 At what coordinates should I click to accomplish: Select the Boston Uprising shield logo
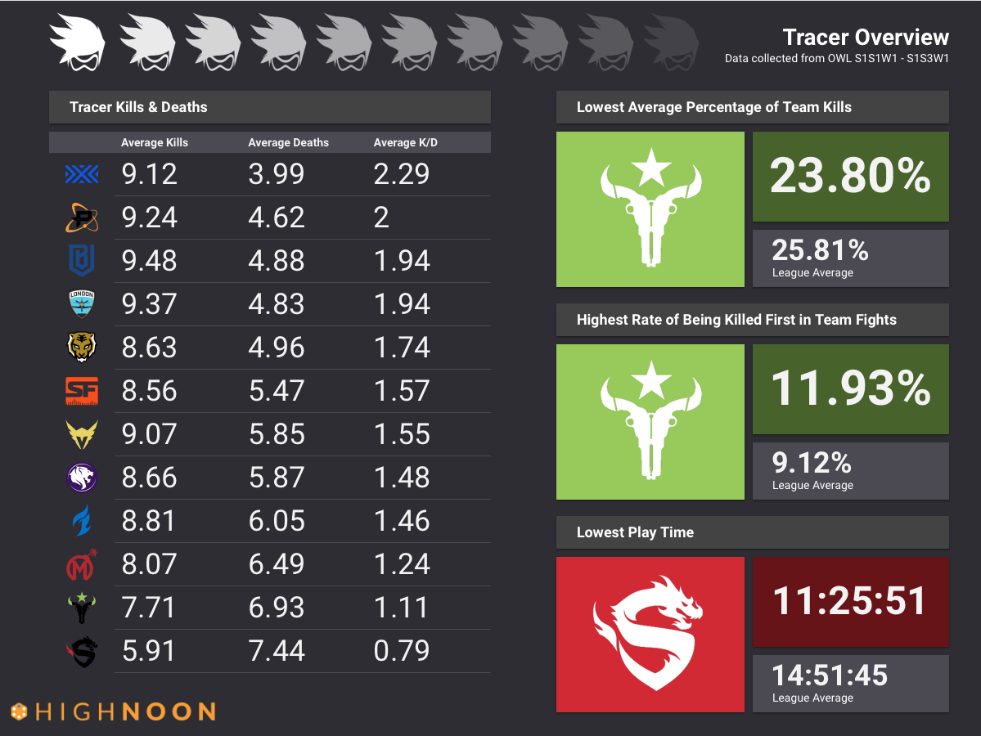click(81, 260)
